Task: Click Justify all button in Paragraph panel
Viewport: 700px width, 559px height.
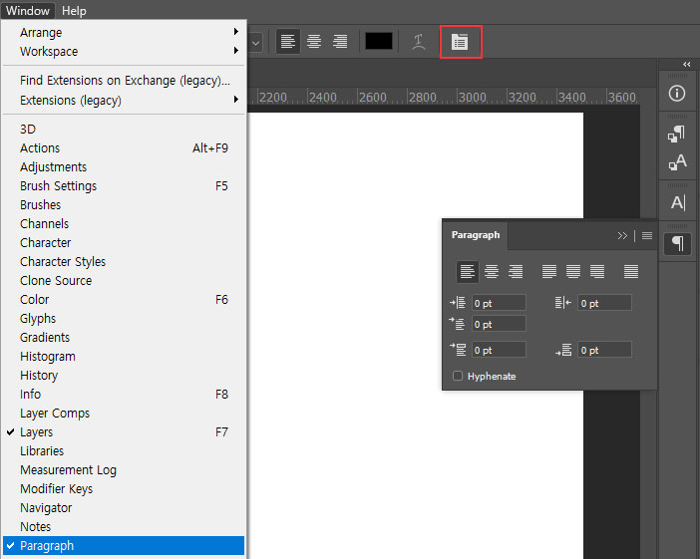Action: pyautogui.click(x=631, y=271)
